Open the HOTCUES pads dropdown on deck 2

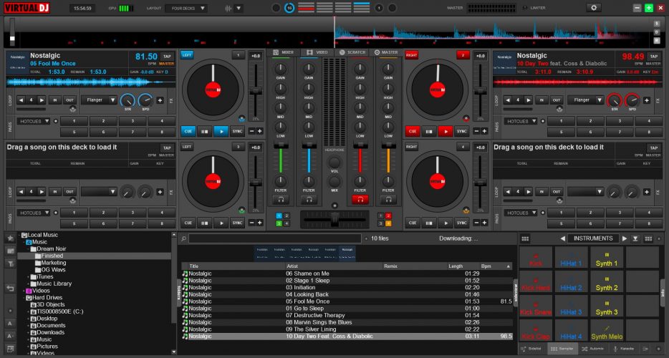521,121
